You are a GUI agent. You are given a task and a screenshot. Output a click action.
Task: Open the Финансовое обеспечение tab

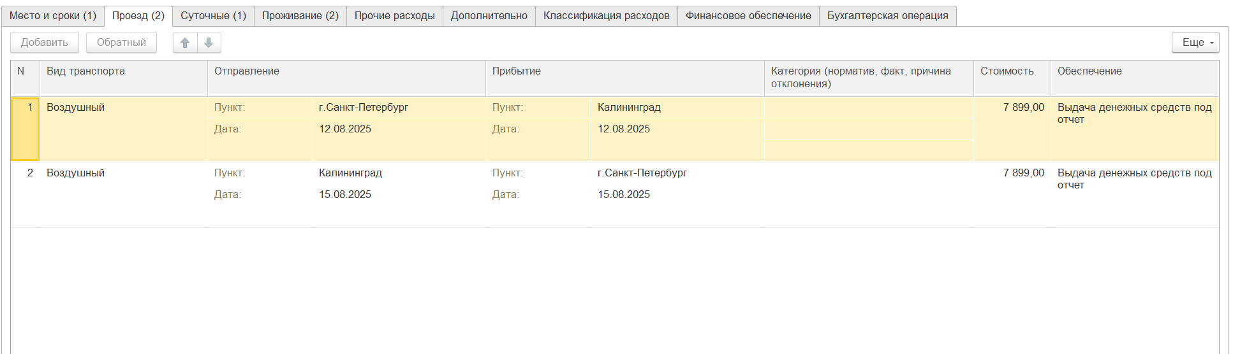click(748, 16)
